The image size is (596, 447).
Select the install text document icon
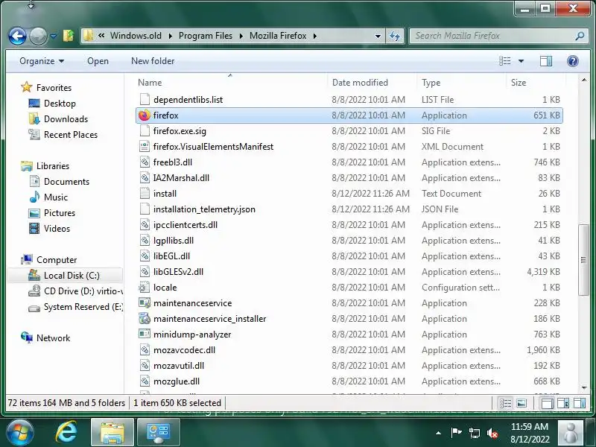(x=145, y=194)
